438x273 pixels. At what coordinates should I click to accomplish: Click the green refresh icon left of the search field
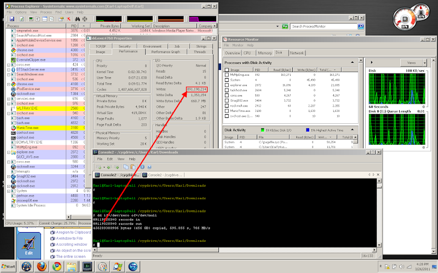point(285,26)
